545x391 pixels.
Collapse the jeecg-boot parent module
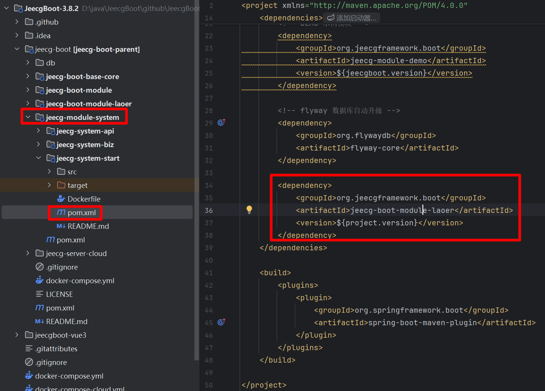pyautogui.click(x=17, y=49)
